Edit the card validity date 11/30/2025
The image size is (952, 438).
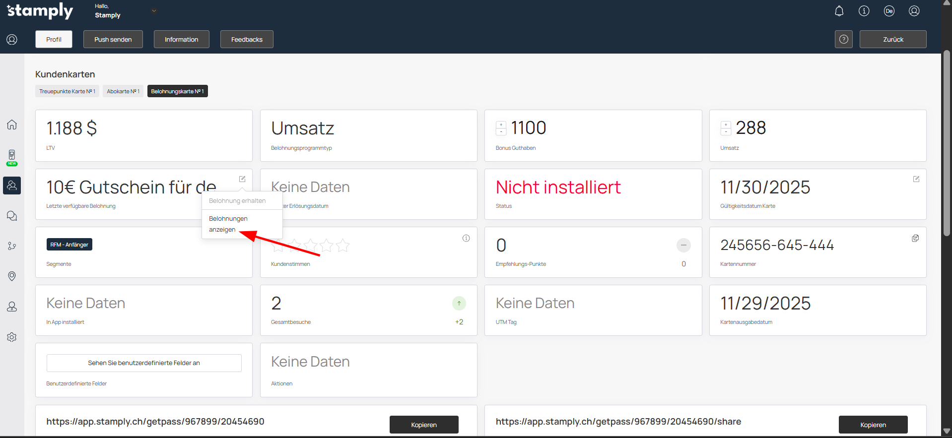916,179
